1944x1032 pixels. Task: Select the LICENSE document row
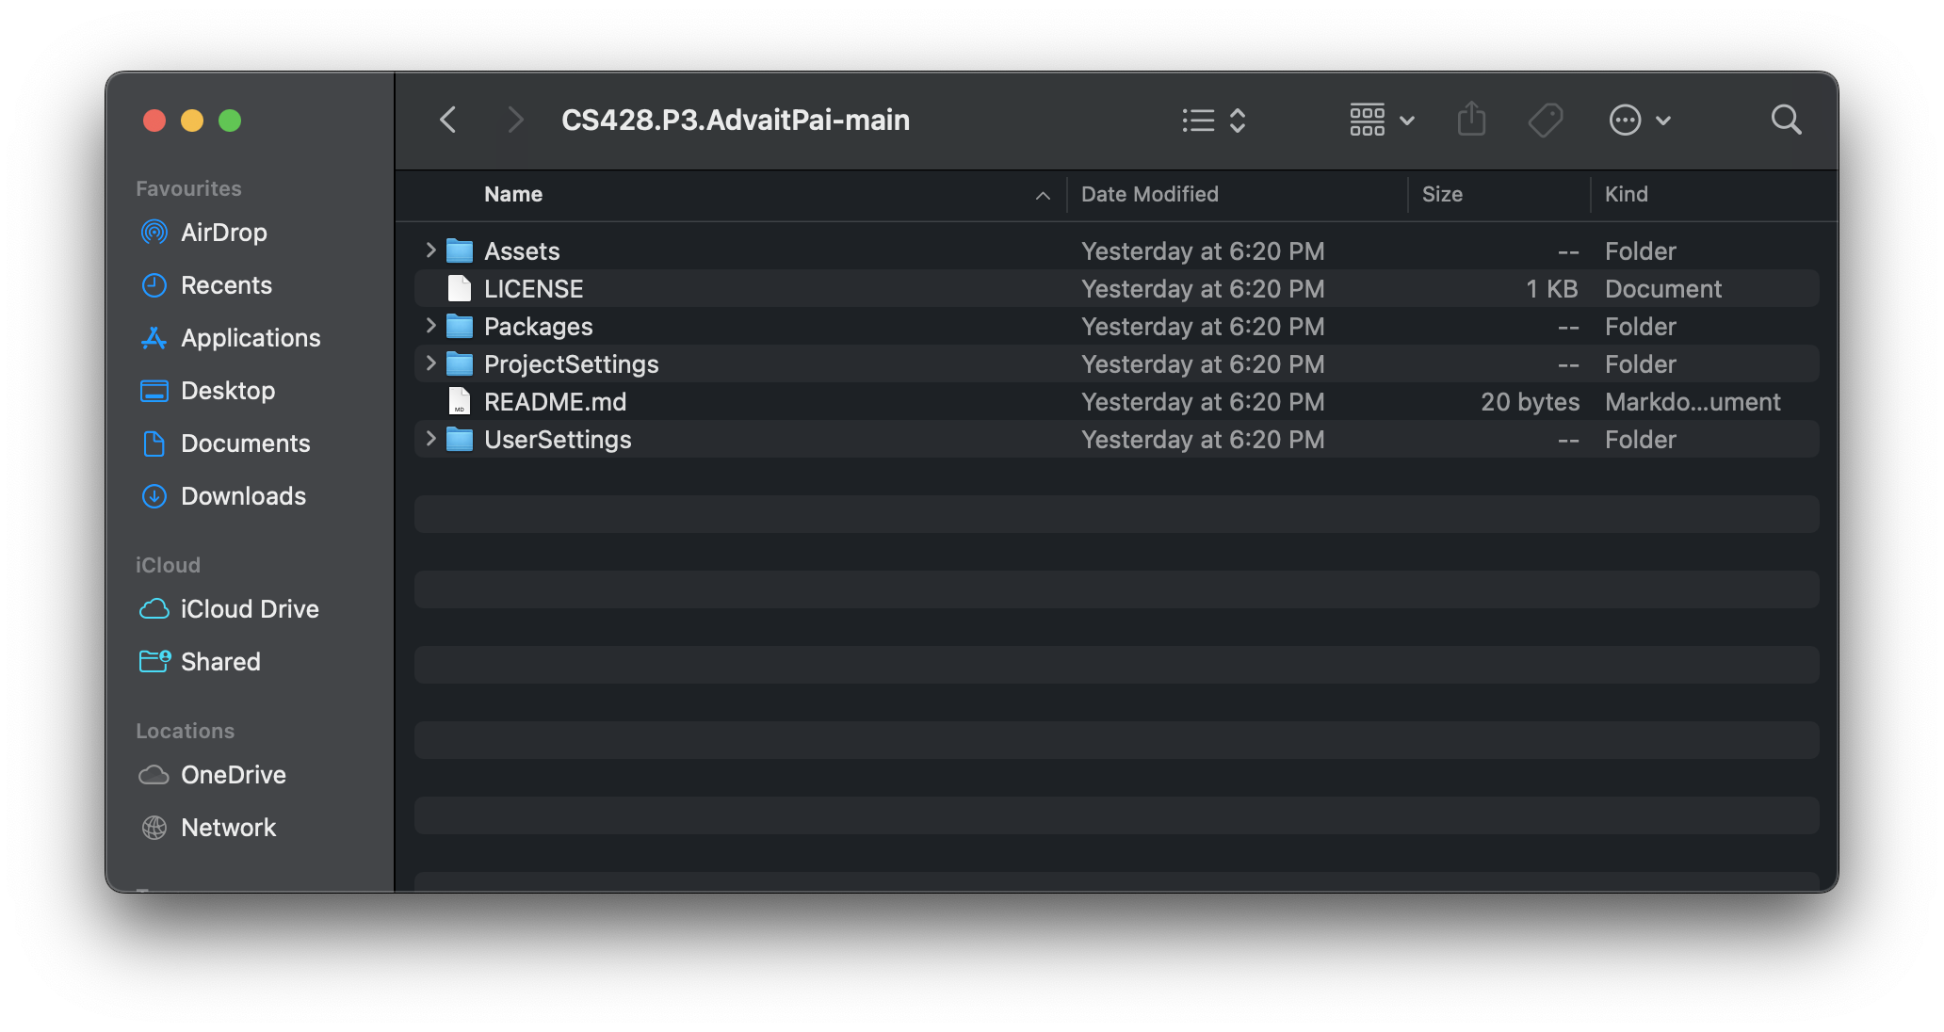[x=533, y=289]
